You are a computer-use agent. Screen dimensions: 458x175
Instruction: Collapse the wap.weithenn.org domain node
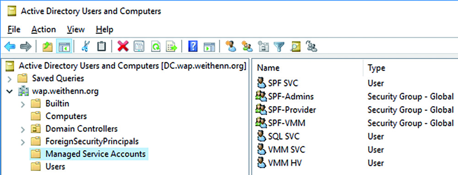pyautogui.click(x=9, y=92)
